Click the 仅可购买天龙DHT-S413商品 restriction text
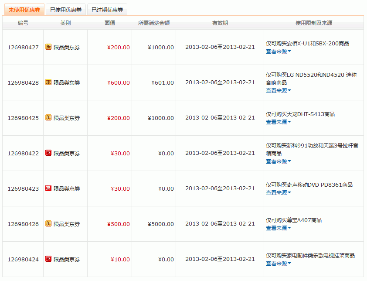Image resolution: width=367 pixels, height=281 pixels. pos(300,114)
